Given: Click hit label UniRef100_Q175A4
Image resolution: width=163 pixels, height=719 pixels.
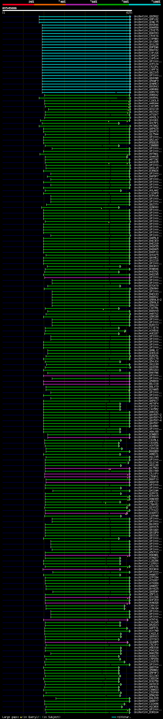Looking at the screenshot, I should pyautogui.click(x=146, y=134).
